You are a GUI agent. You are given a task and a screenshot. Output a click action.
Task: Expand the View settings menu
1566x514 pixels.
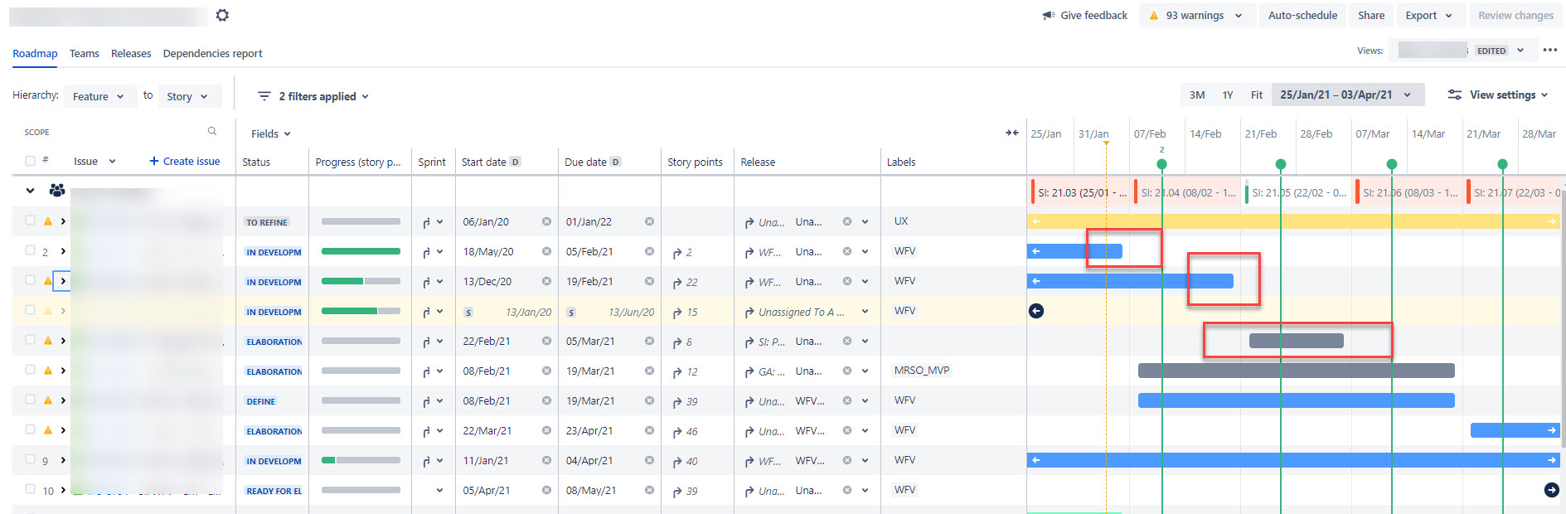coord(1498,95)
